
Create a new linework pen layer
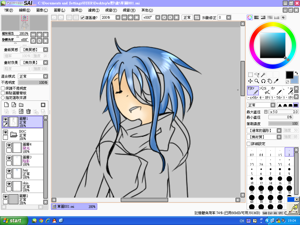coord(14,105)
